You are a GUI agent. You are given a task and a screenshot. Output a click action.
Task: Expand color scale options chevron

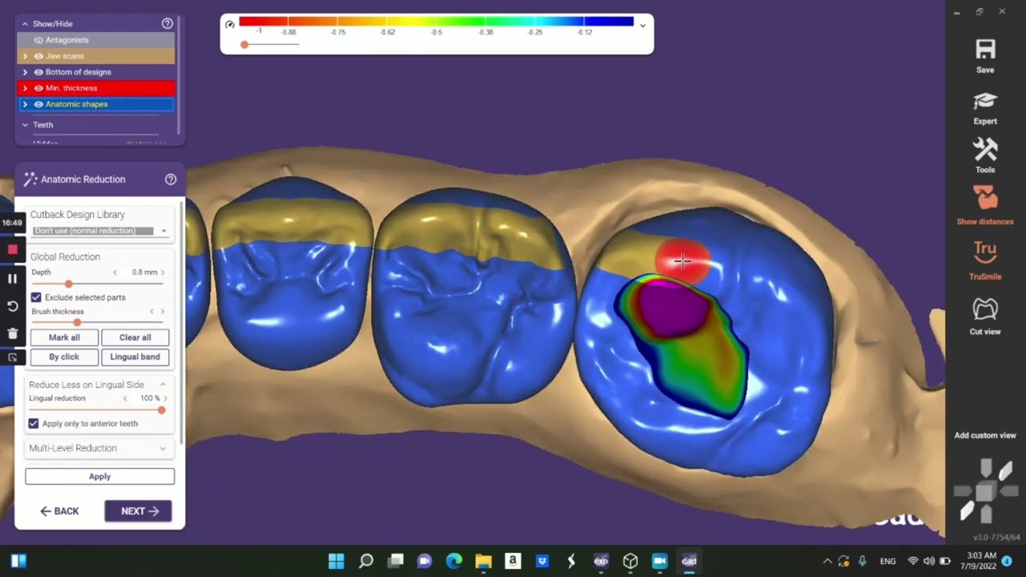[642, 26]
